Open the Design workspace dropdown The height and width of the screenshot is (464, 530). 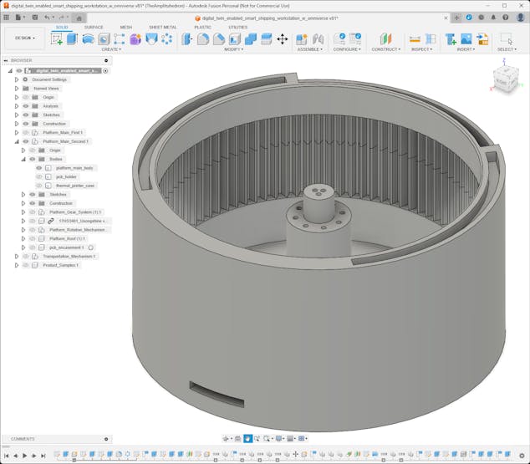pos(24,38)
